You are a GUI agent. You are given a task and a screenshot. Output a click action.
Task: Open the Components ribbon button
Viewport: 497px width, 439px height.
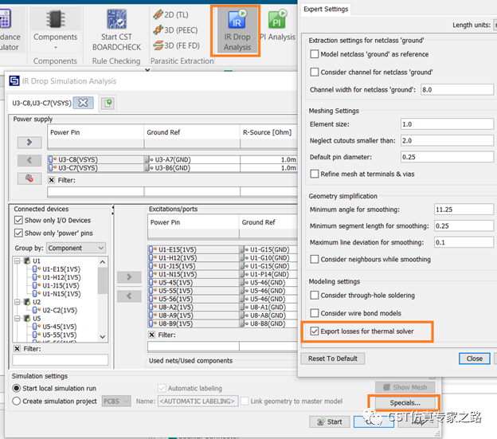[x=55, y=30]
